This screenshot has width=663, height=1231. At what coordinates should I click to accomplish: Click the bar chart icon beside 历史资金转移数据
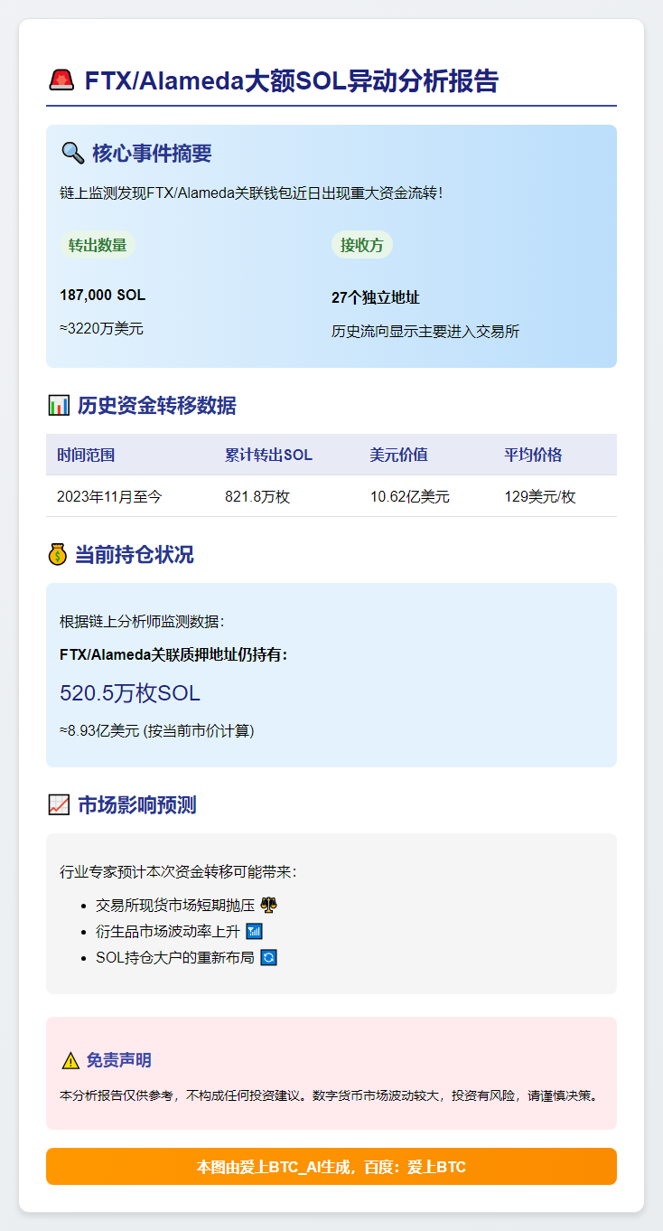point(59,406)
